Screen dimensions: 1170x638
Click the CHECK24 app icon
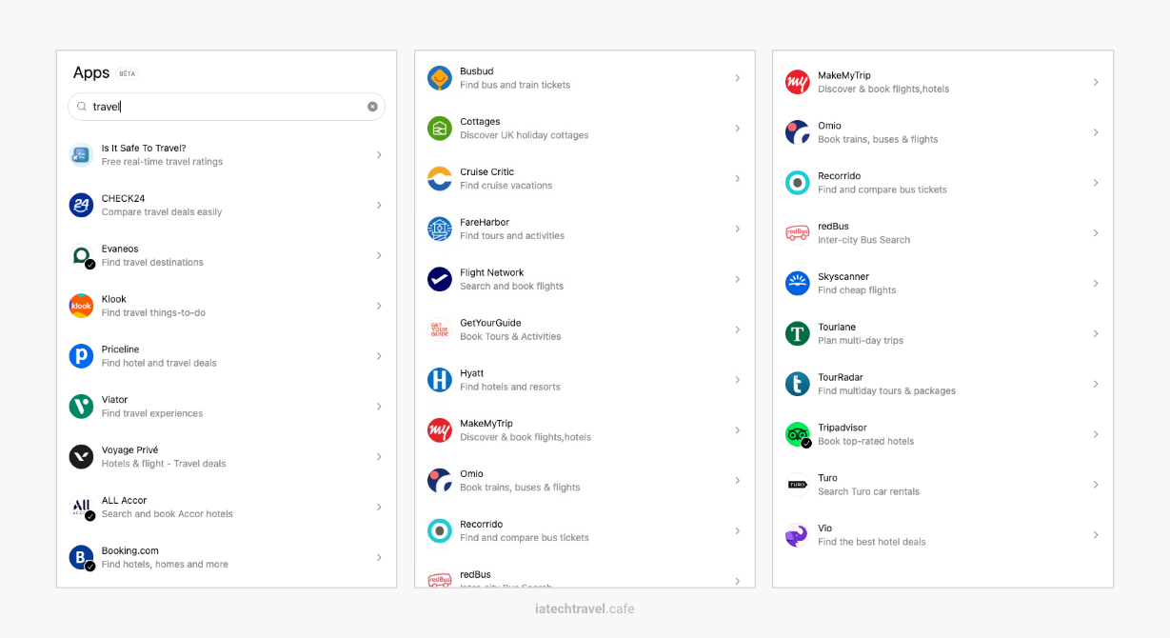click(81, 205)
